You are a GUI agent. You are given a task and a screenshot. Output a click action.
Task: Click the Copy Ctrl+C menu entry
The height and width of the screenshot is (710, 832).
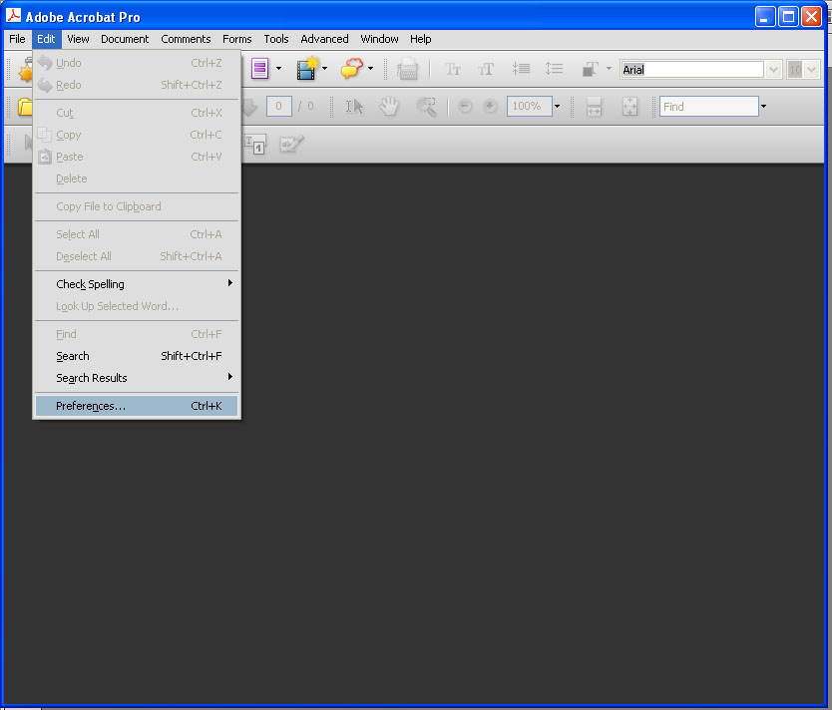click(x=137, y=136)
